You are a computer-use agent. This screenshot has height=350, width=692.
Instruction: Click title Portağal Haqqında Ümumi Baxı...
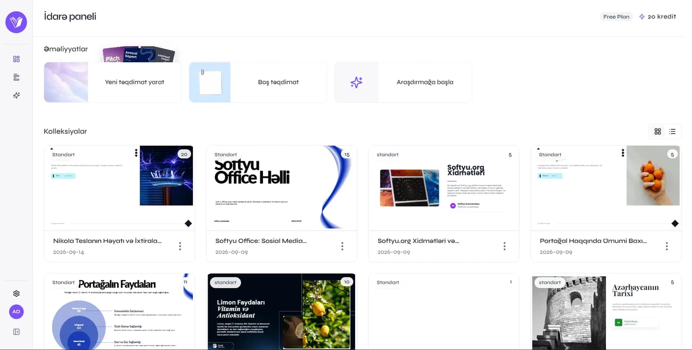[593, 241]
